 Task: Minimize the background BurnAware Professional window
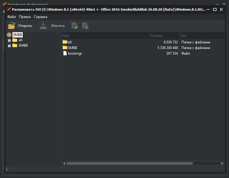pos(217,4)
